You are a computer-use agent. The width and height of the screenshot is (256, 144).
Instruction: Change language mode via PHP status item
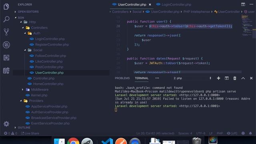point(220,133)
